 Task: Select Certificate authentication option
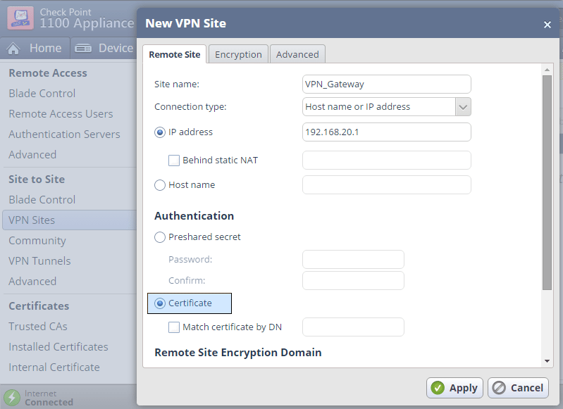click(x=160, y=303)
